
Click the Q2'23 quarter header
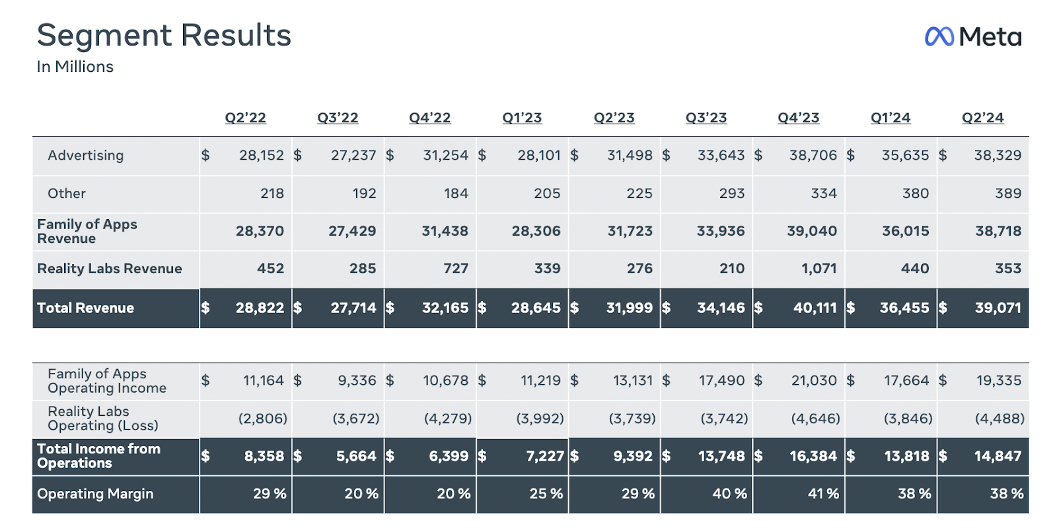coord(614,118)
